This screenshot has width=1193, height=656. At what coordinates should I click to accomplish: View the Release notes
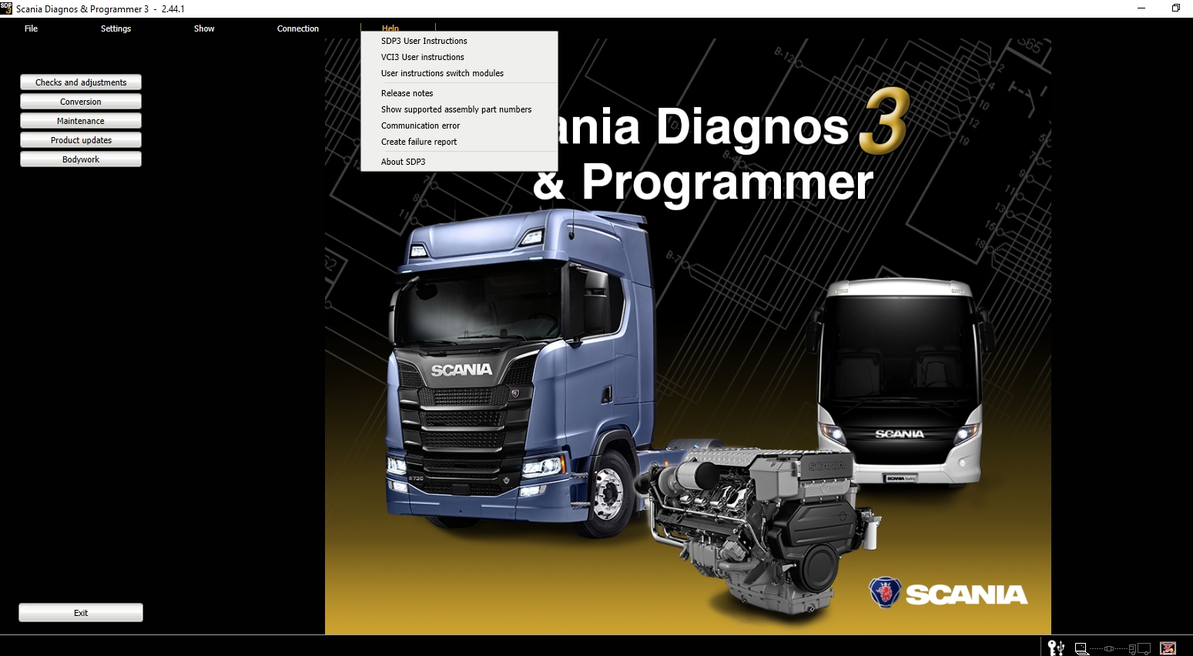[x=407, y=93]
